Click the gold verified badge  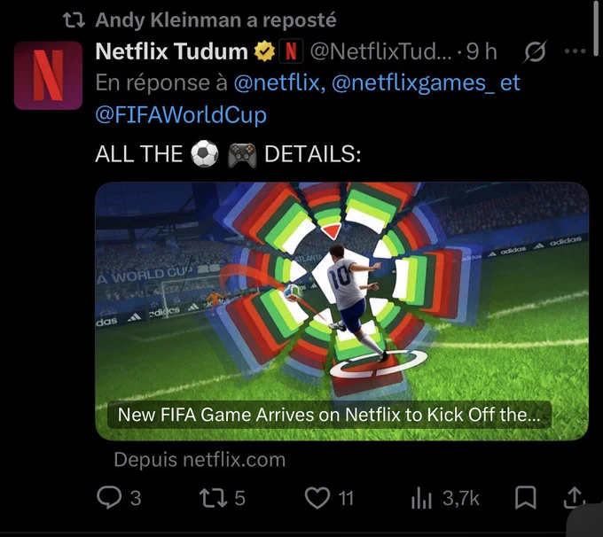(264, 51)
